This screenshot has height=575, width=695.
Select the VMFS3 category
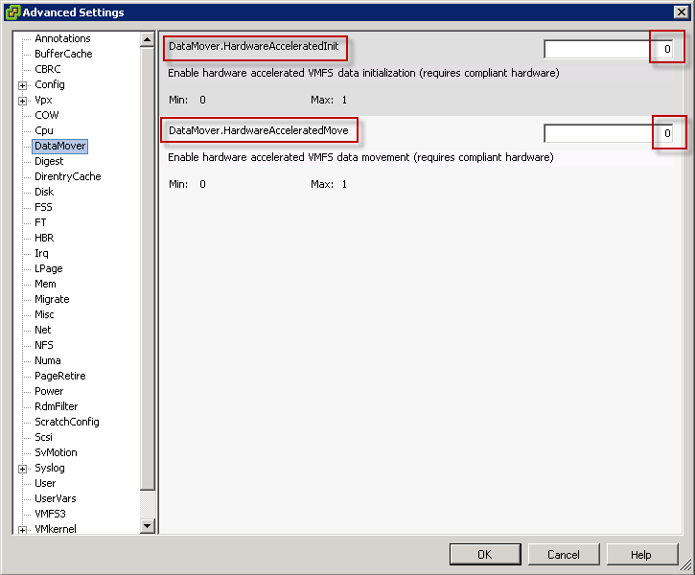coord(50,514)
